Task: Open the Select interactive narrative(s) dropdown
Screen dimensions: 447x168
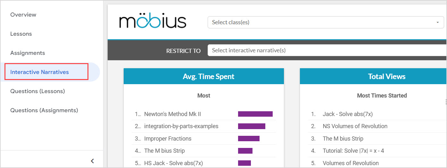Action: 327,50
